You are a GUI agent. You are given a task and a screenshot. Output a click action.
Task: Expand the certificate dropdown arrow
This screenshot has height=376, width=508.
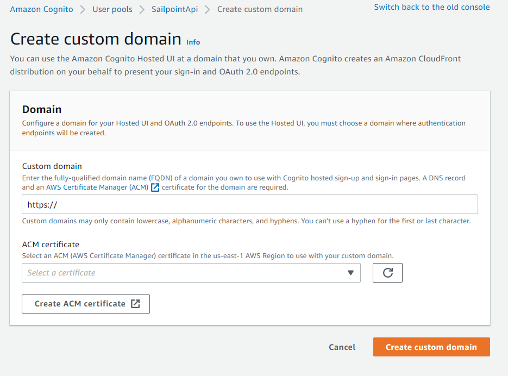point(350,273)
